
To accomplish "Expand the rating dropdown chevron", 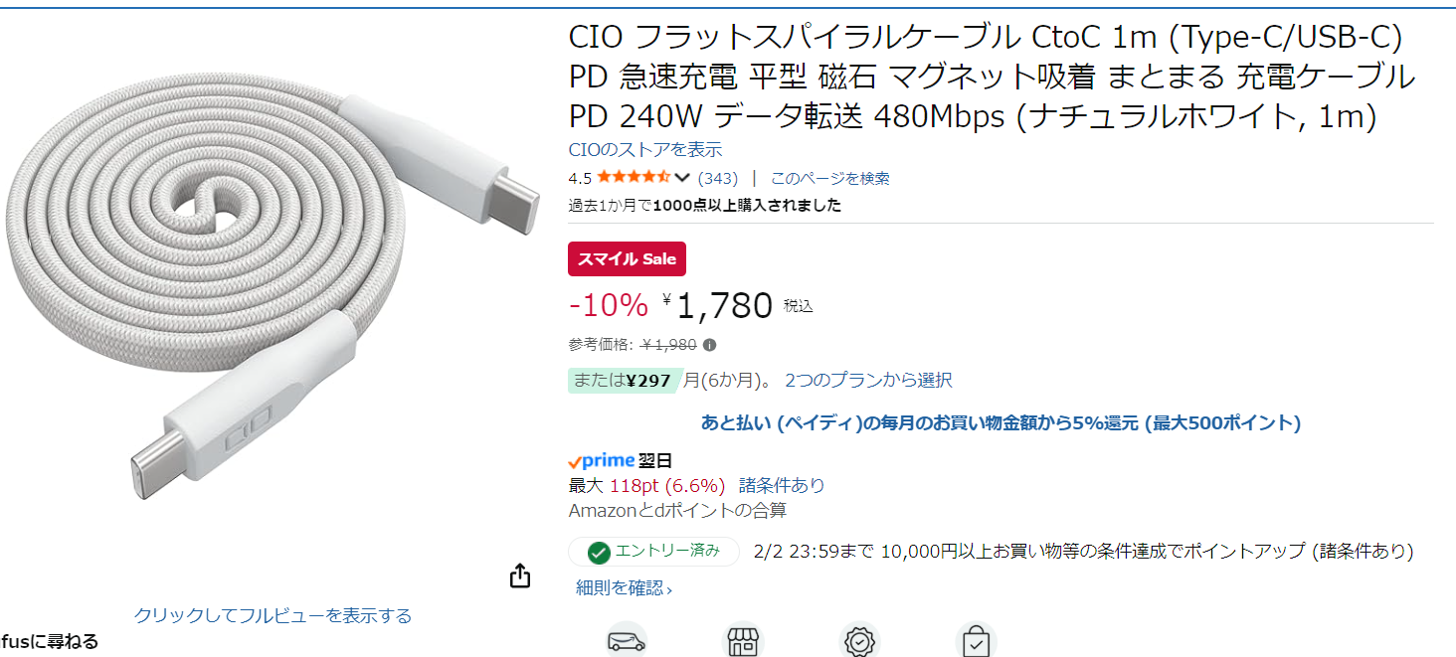I will click(x=682, y=178).
